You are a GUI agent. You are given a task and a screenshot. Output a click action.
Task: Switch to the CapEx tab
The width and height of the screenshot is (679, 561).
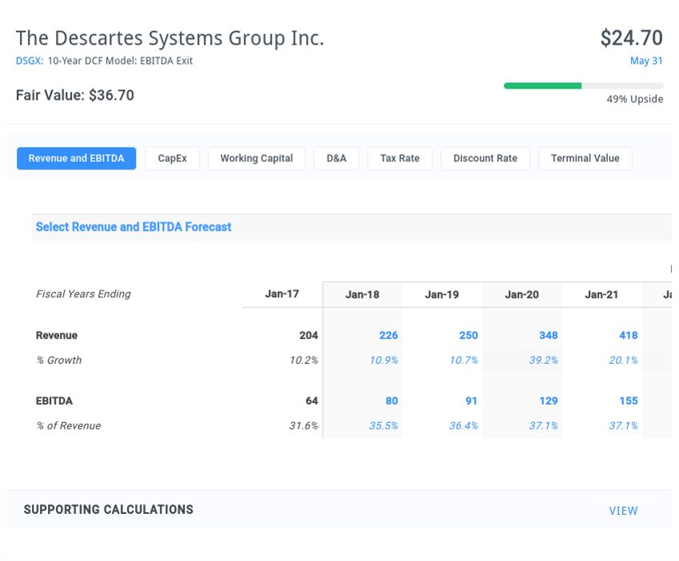[173, 158]
